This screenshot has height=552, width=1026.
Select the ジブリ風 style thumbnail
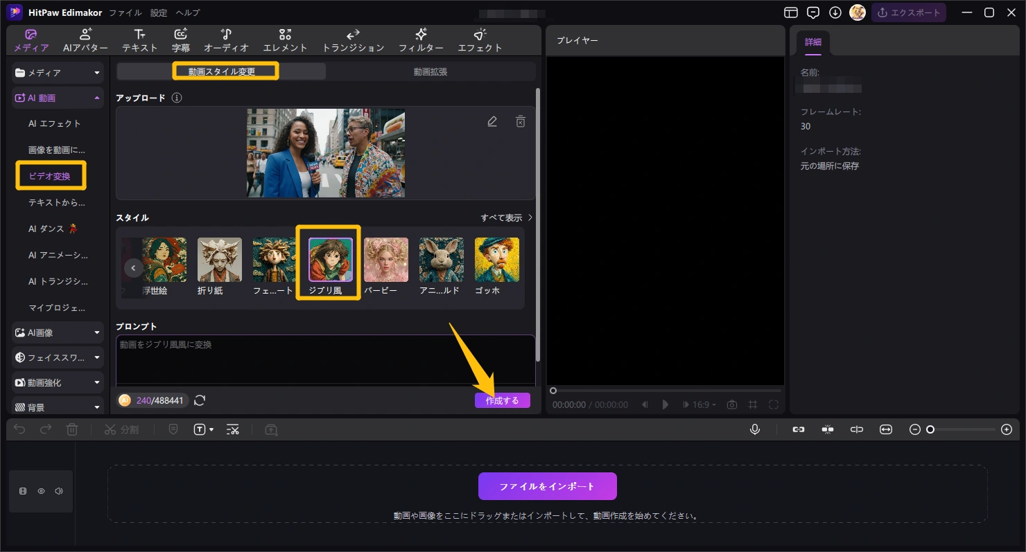pyautogui.click(x=329, y=259)
